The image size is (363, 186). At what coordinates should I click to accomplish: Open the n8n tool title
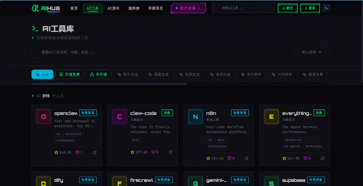211,113
